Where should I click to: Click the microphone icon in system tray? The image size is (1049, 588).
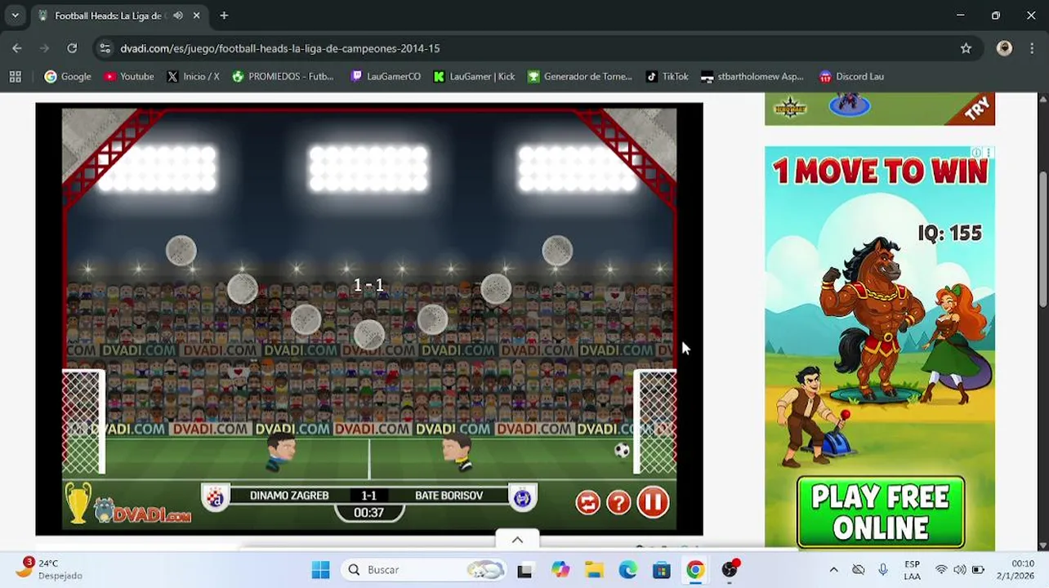[x=883, y=569]
